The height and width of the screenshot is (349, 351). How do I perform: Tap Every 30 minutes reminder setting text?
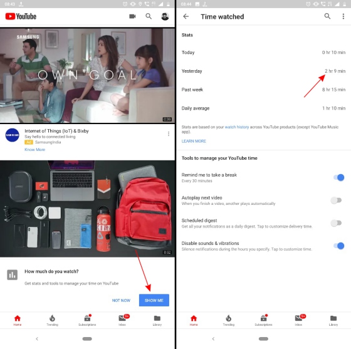point(197,180)
